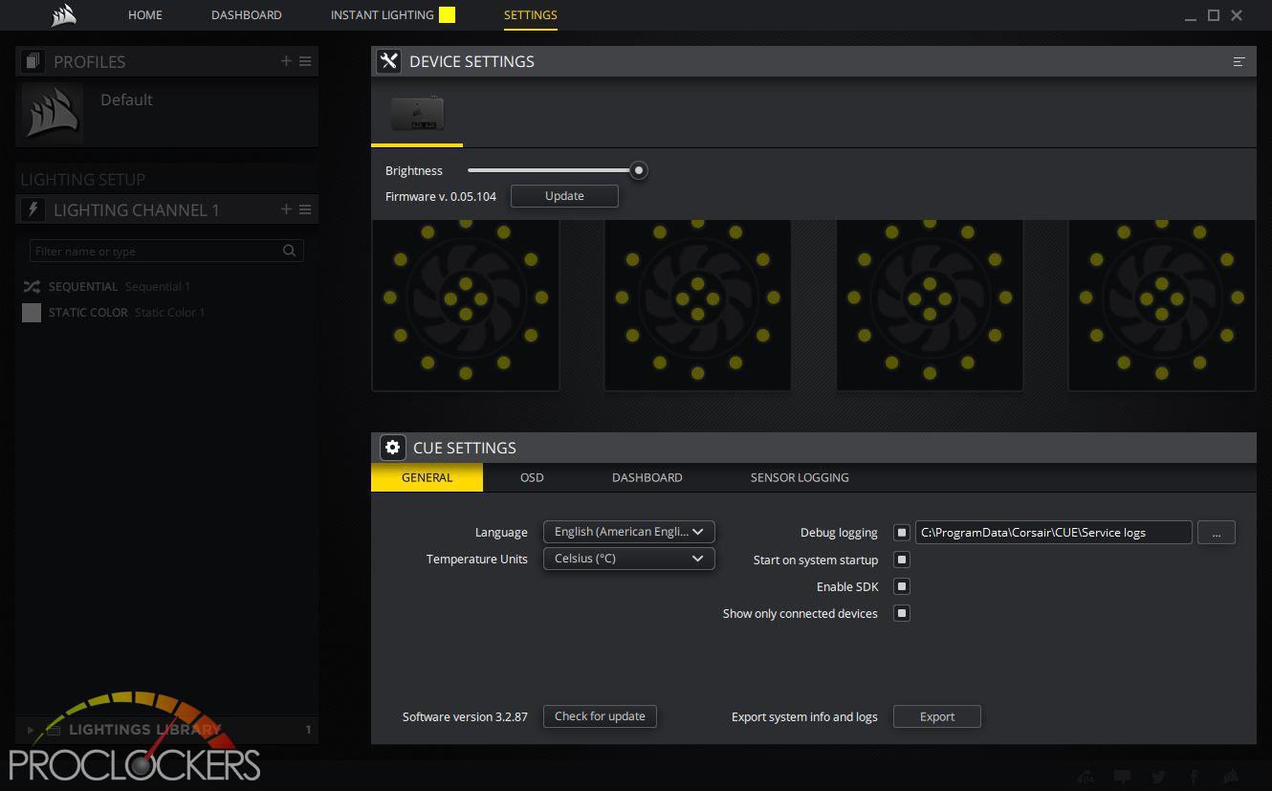Click the Brightness slider handle
The height and width of the screenshot is (791, 1272).
click(x=639, y=170)
